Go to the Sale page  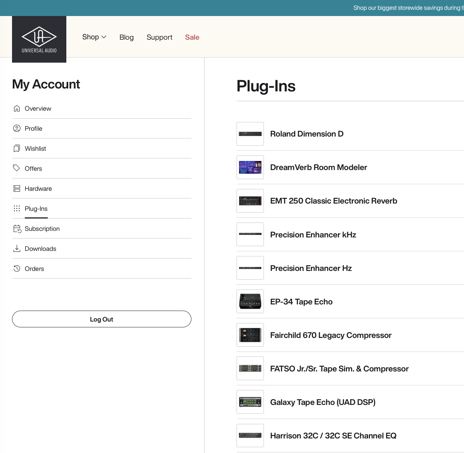pos(192,37)
